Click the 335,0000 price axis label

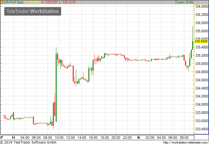pos(201,64)
